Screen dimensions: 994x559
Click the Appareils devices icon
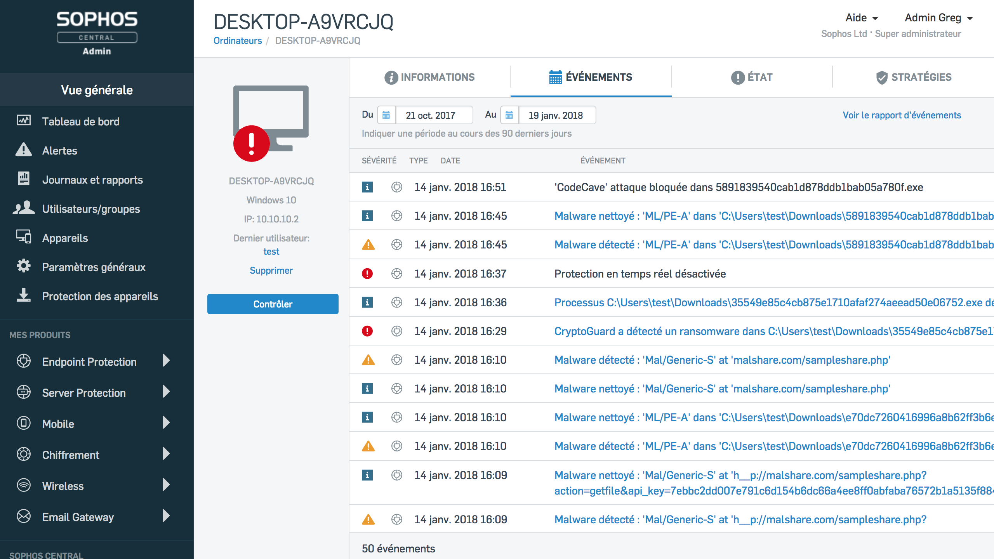click(x=24, y=237)
